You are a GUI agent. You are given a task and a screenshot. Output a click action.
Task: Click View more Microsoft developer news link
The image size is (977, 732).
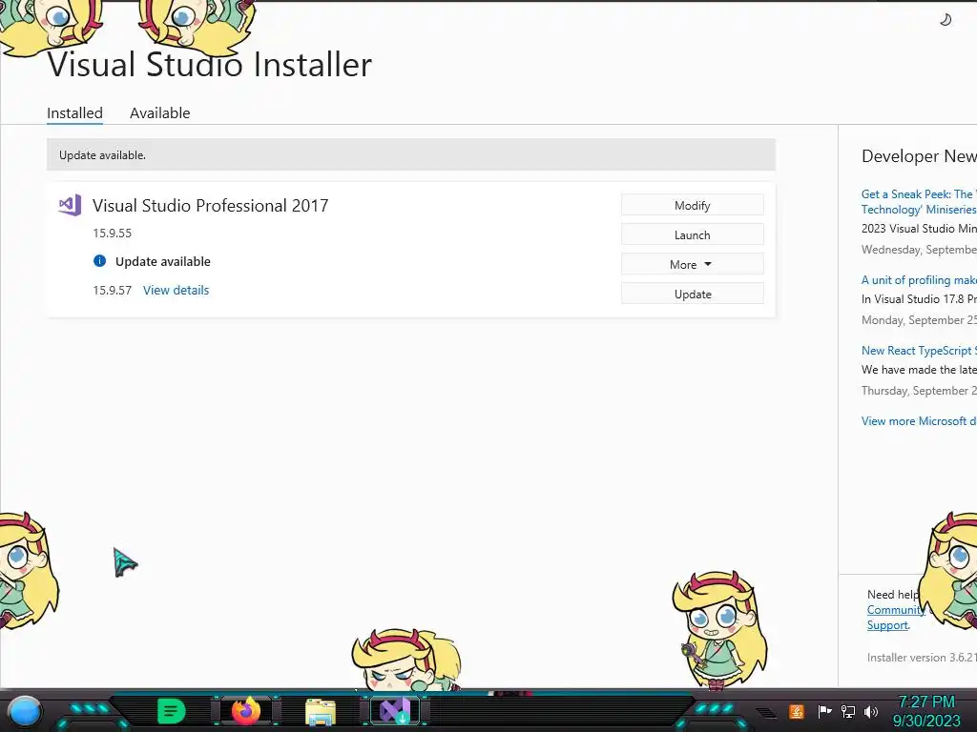(x=919, y=420)
